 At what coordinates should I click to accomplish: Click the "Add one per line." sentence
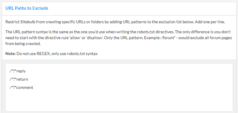[210, 22]
